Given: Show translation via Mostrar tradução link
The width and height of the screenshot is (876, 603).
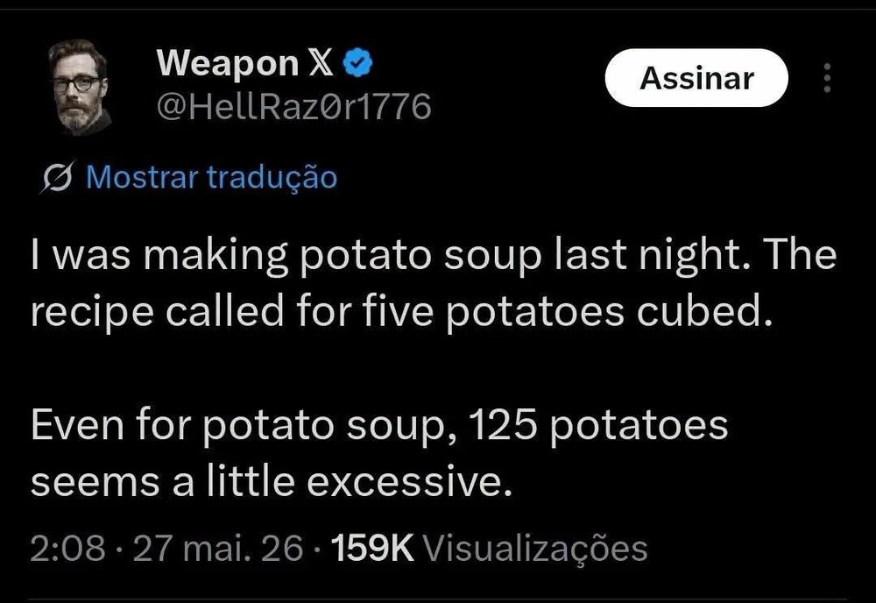Looking at the screenshot, I should point(212,177).
